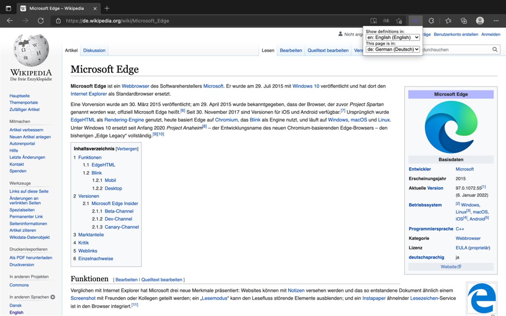This screenshot has width=506, height=316.
Task: Open Settings and more menu
Action: (x=496, y=21)
